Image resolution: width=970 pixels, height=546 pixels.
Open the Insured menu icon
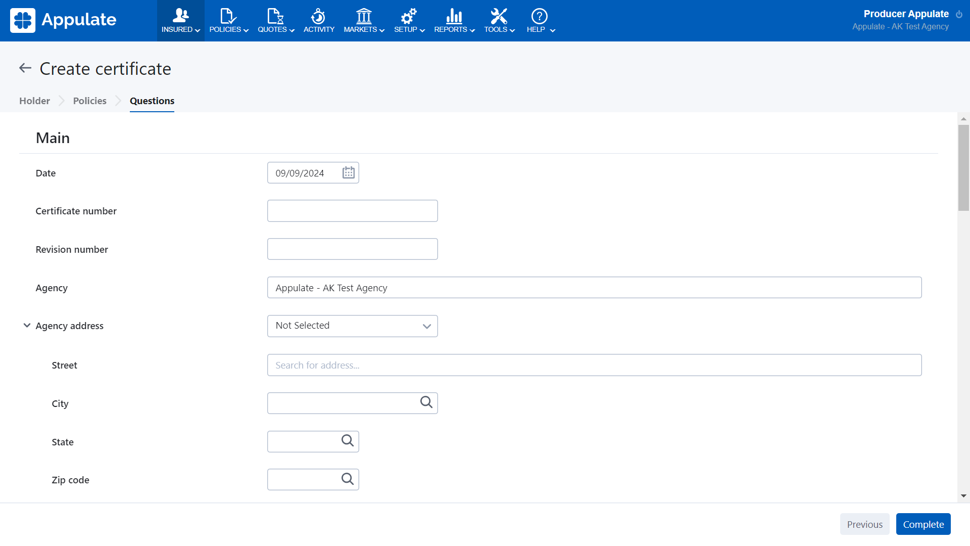[180, 16]
